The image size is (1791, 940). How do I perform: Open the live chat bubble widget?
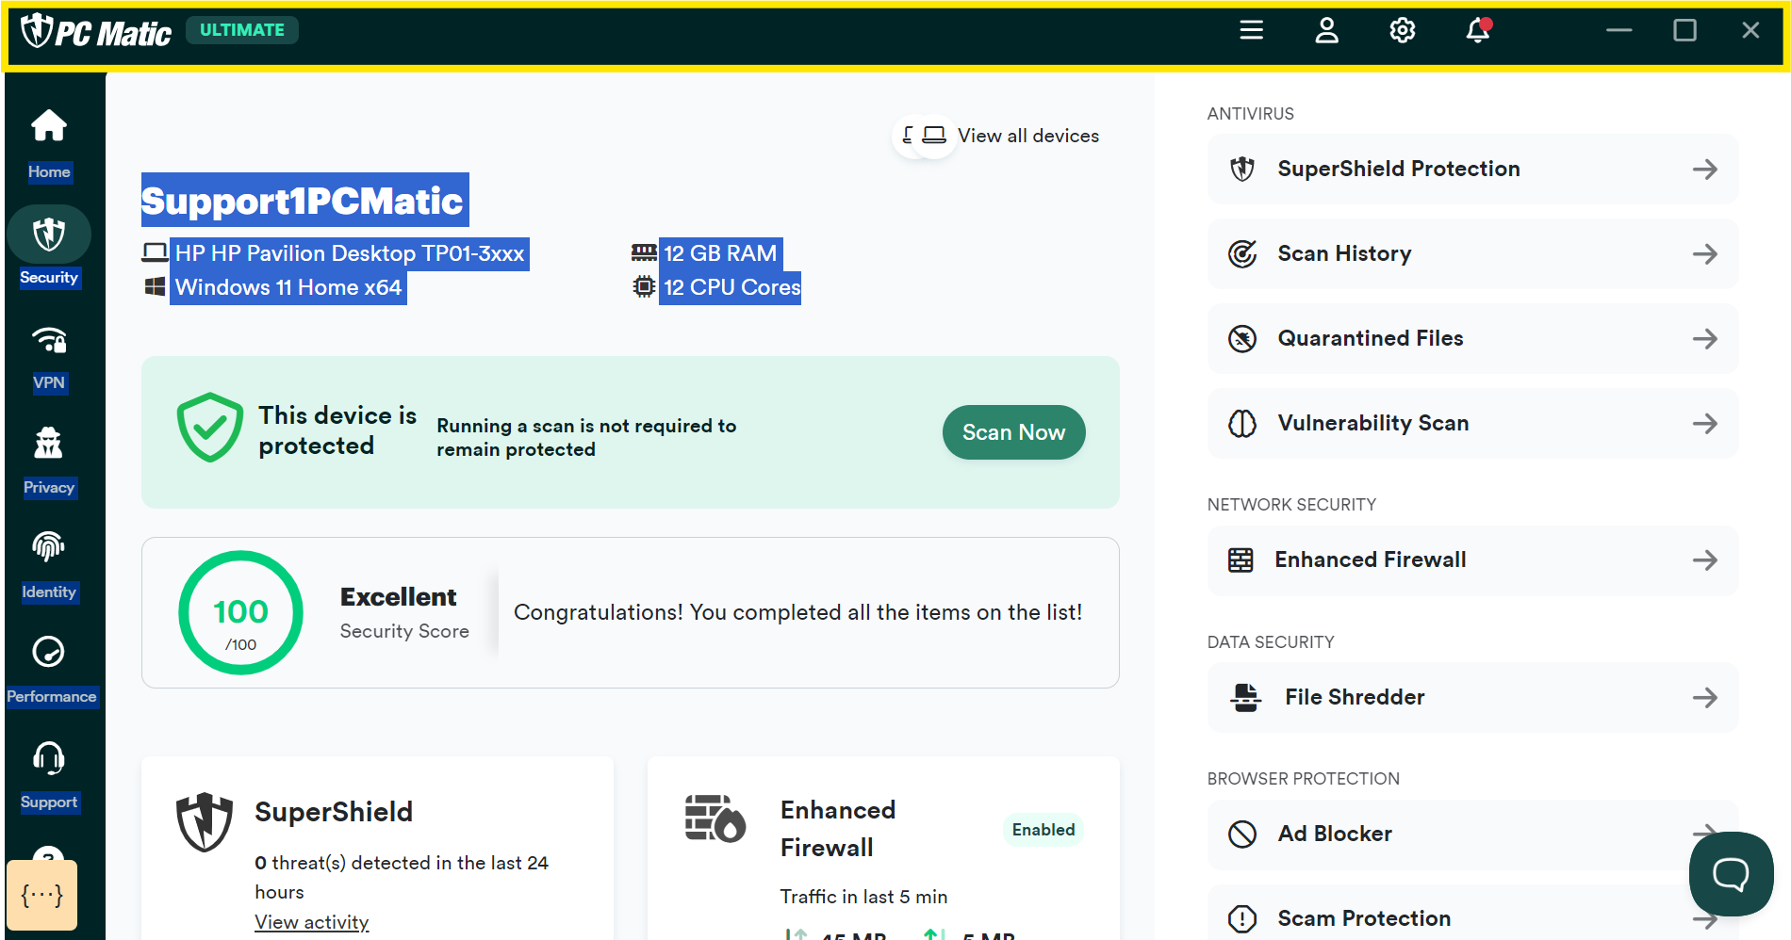point(1731,874)
